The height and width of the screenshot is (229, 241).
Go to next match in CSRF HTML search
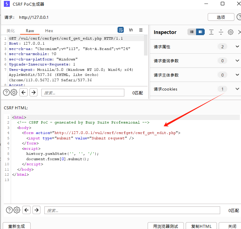click(36, 210)
